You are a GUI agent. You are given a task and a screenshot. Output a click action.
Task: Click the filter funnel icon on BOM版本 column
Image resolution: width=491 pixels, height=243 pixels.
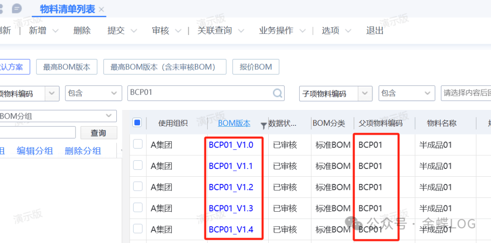(263, 126)
